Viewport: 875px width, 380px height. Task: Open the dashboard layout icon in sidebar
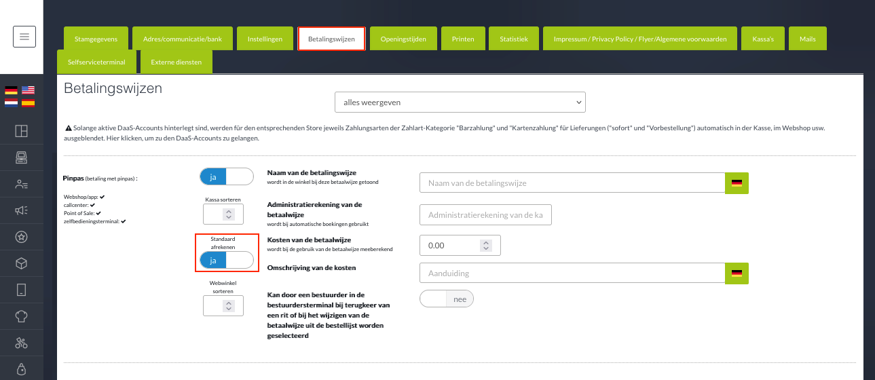[x=21, y=132]
